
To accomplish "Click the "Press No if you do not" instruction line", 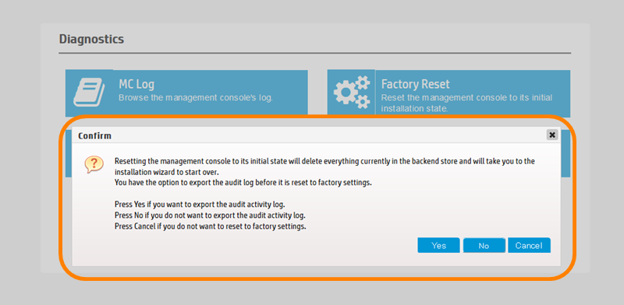I will [x=210, y=216].
